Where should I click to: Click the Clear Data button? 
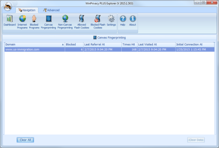(196, 140)
